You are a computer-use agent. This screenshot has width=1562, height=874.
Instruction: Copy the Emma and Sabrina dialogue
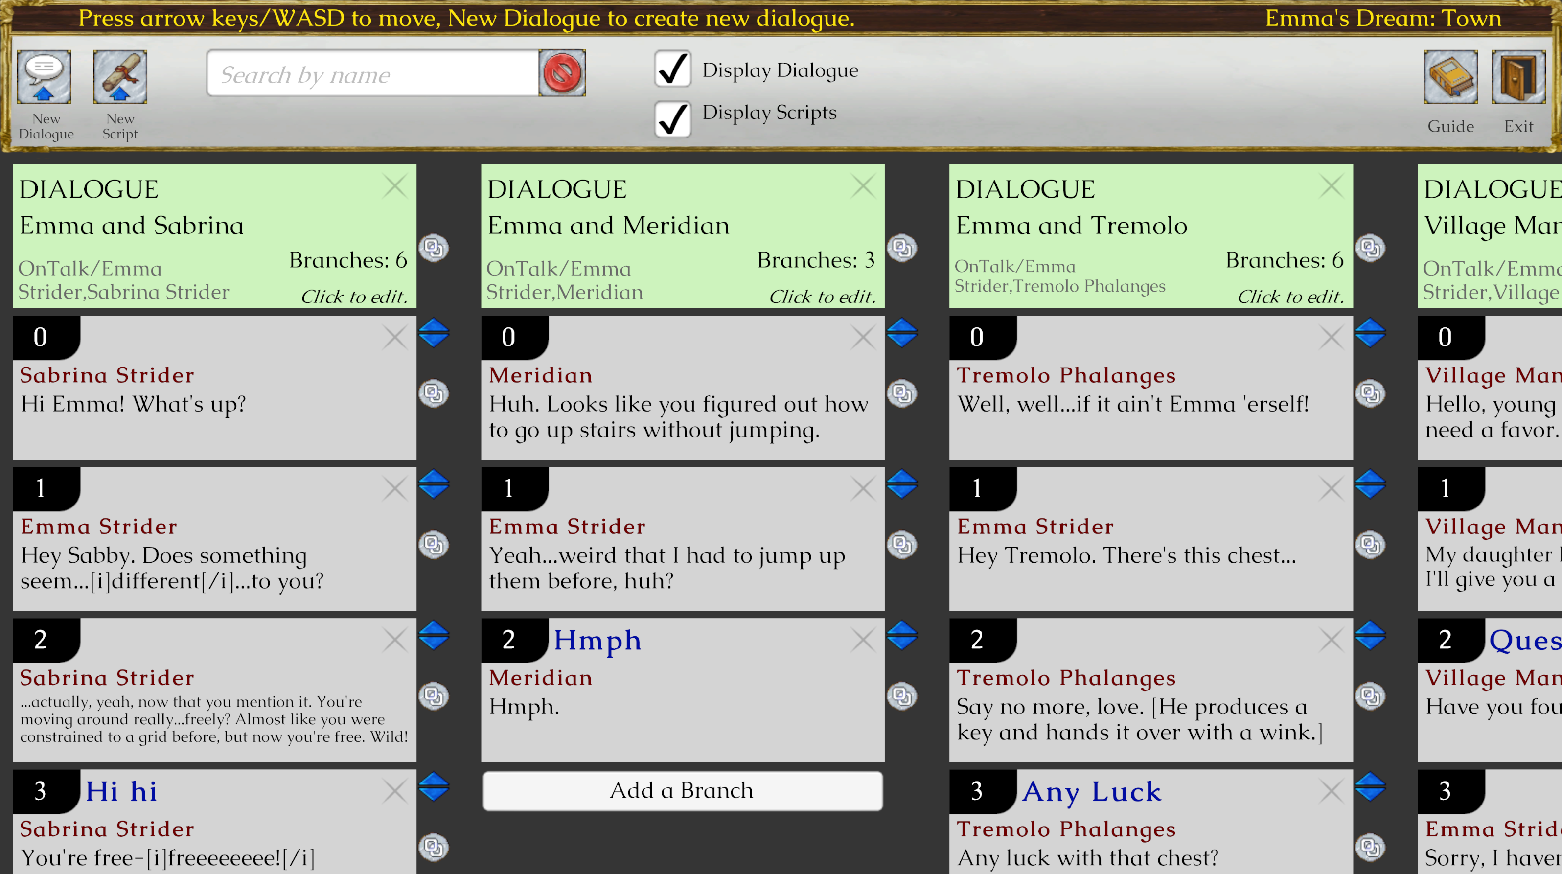point(434,248)
